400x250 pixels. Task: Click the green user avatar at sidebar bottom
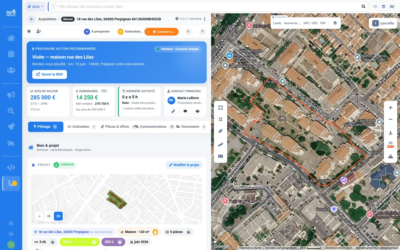[11, 245]
